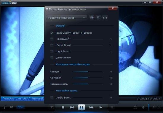This screenshot has height=113, width=163.
Task: Click the AKROSS Con 2010 file title
Action: pos(23,99)
